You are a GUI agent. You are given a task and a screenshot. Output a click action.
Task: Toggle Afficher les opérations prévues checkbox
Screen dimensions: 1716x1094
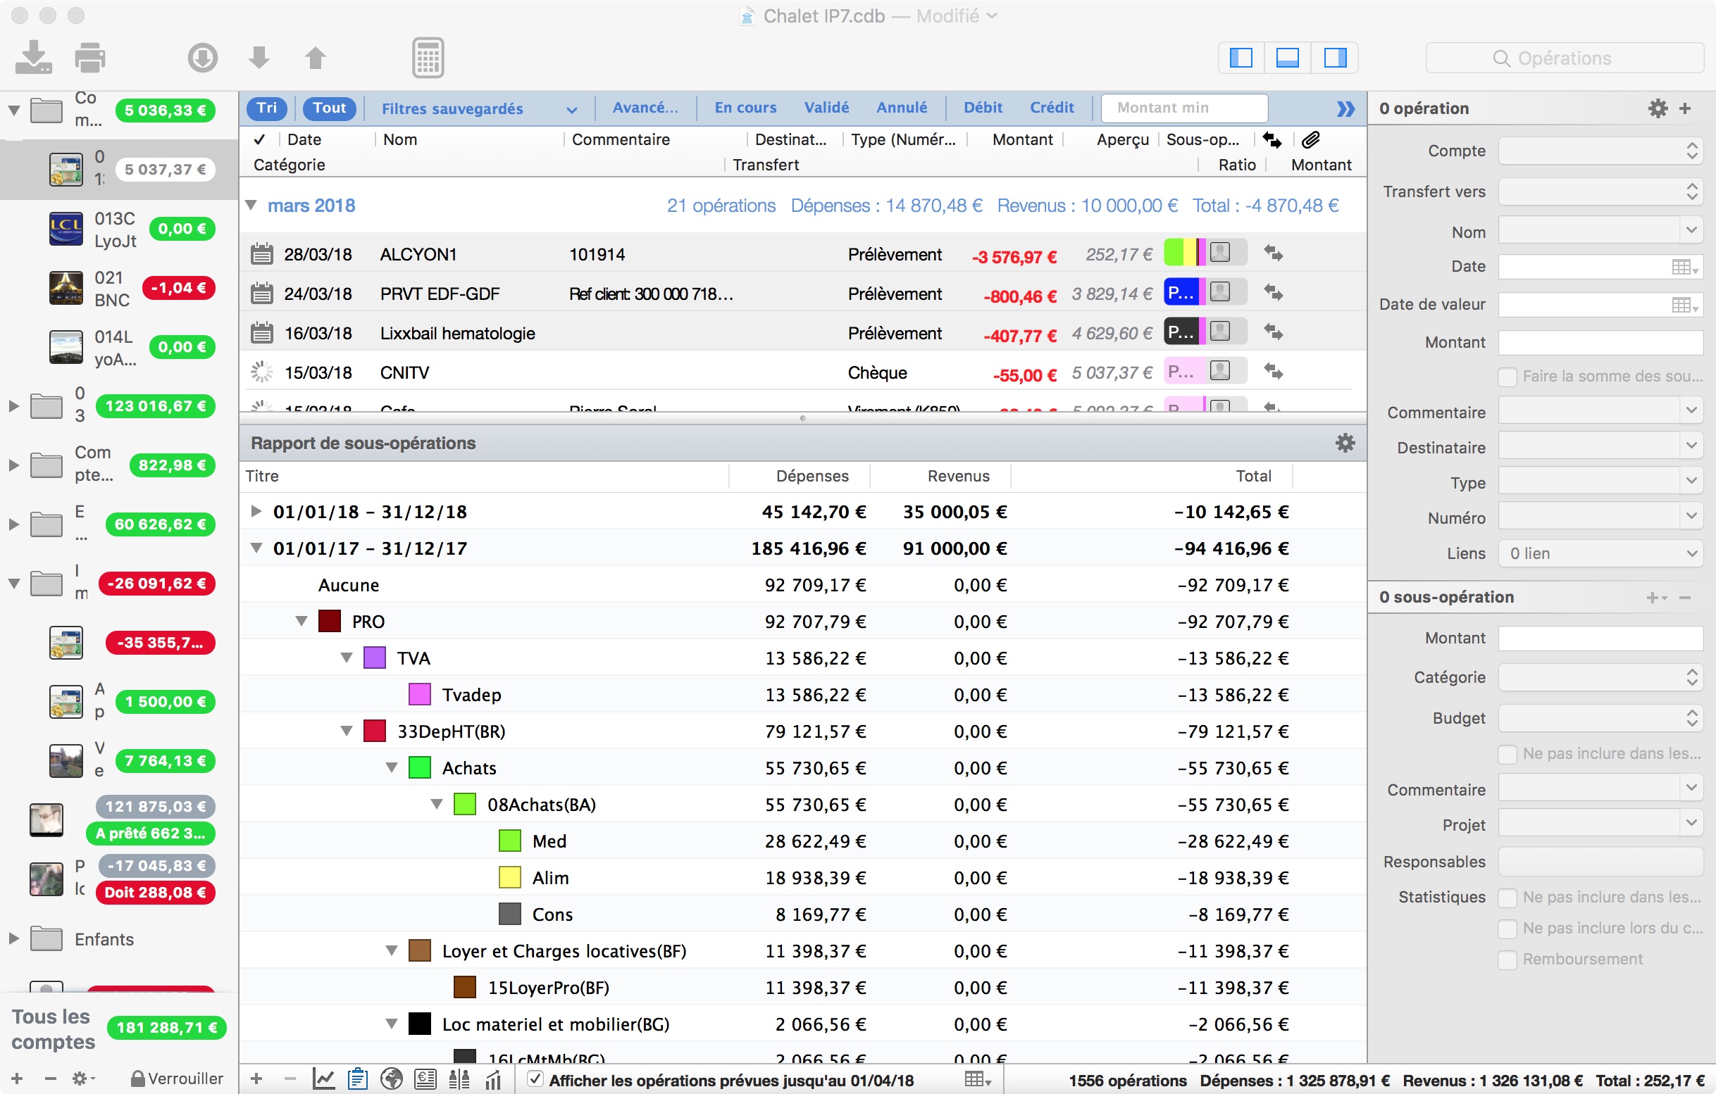(x=535, y=1080)
